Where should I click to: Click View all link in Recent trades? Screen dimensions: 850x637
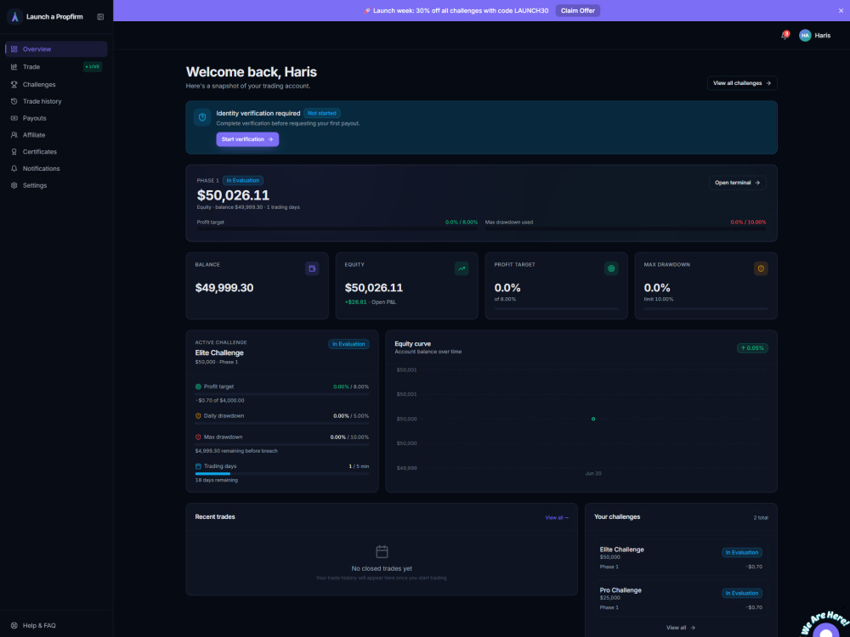pyautogui.click(x=557, y=518)
